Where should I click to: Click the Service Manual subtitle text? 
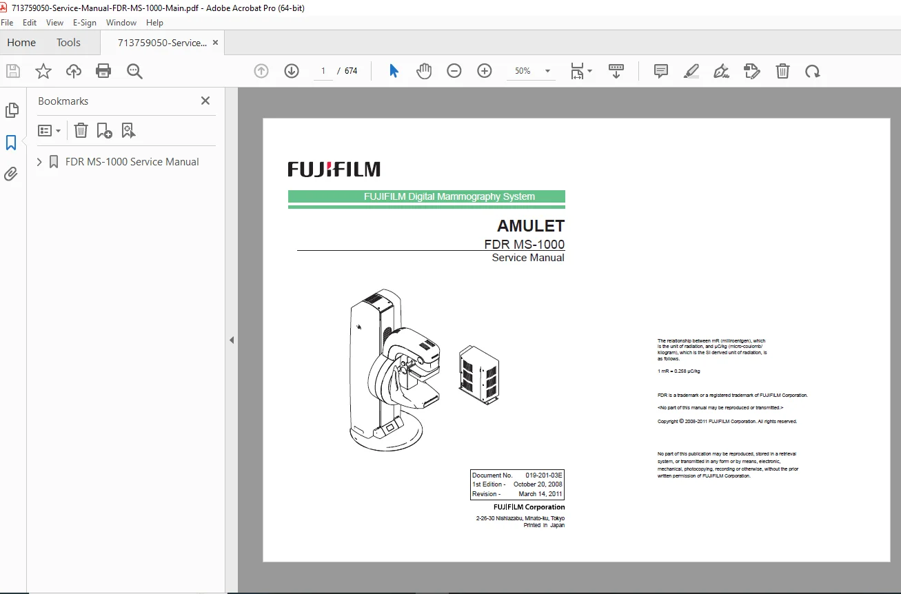528,258
